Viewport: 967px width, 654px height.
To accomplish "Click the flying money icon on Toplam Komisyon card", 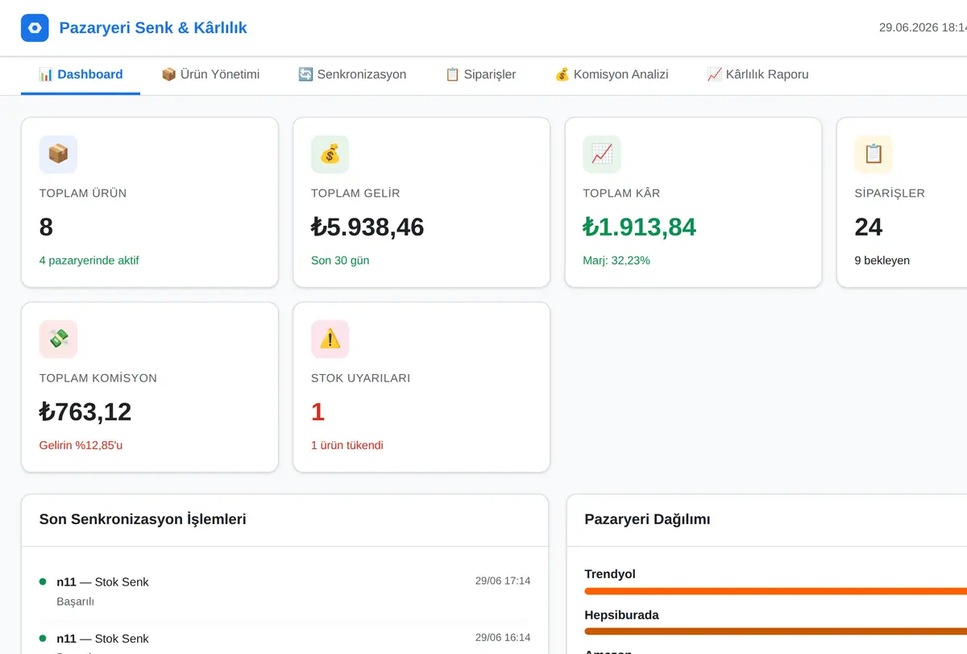I will 58,339.
